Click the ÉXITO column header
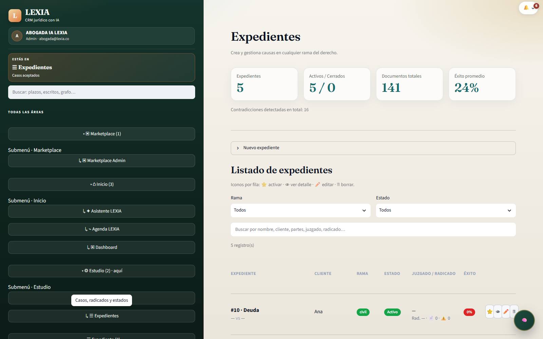543x339 pixels. click(x=470, y=274)
